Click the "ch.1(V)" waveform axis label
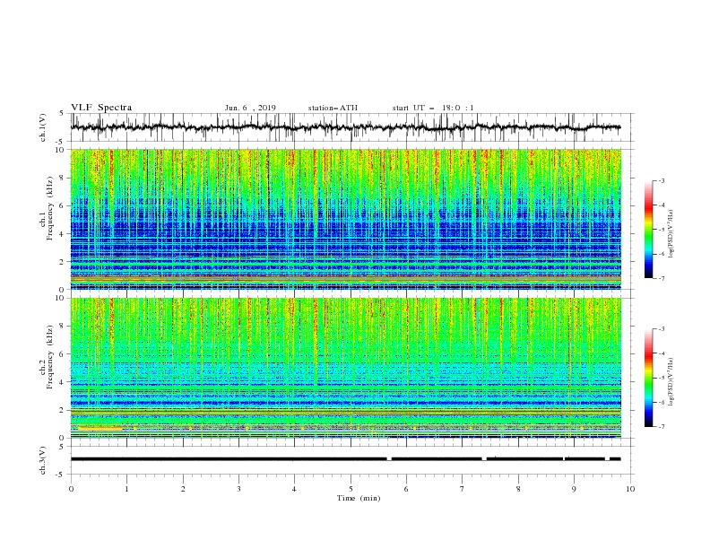 tap(43, 127)
